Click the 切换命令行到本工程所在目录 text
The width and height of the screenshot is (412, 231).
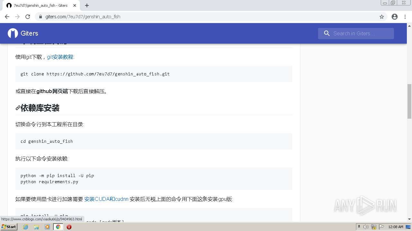(50, 124)
